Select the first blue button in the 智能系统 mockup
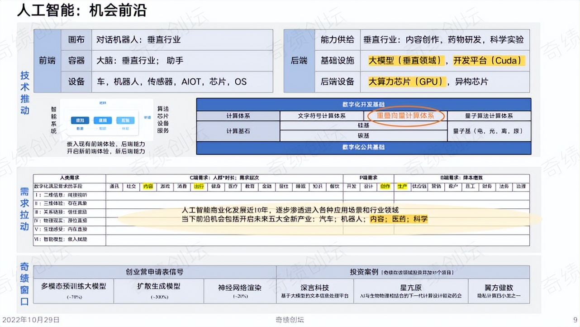Image resolution: width=580 pixels, height=327 pixels. point(80,120)
